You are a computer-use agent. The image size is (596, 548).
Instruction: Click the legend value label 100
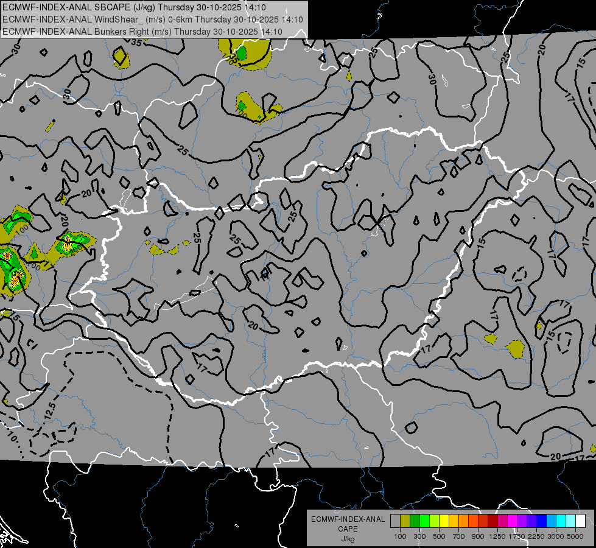400,536
